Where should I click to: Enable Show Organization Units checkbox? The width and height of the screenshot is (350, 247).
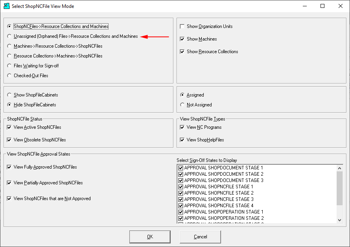tap(182, 27)
